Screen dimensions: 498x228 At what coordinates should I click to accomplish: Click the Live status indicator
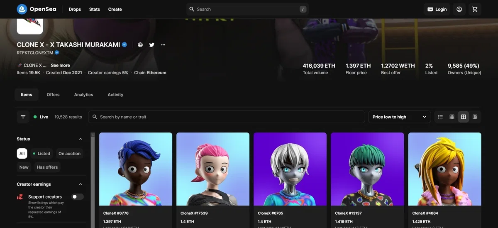coord(41,117)
